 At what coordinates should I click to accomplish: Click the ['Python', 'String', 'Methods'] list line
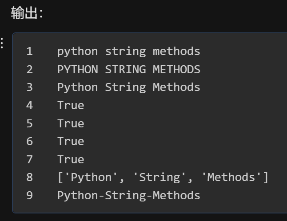coord(163,178)
